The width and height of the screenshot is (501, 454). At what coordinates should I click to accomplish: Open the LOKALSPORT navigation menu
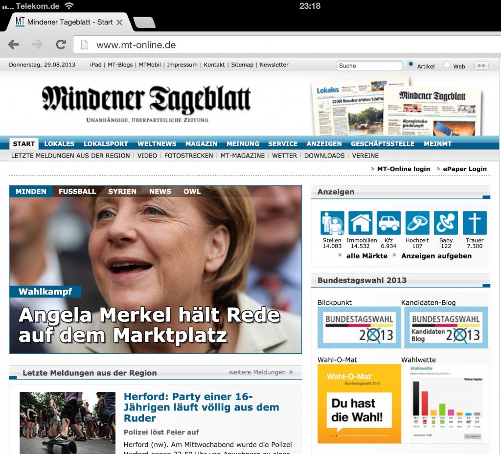[106, 144]
